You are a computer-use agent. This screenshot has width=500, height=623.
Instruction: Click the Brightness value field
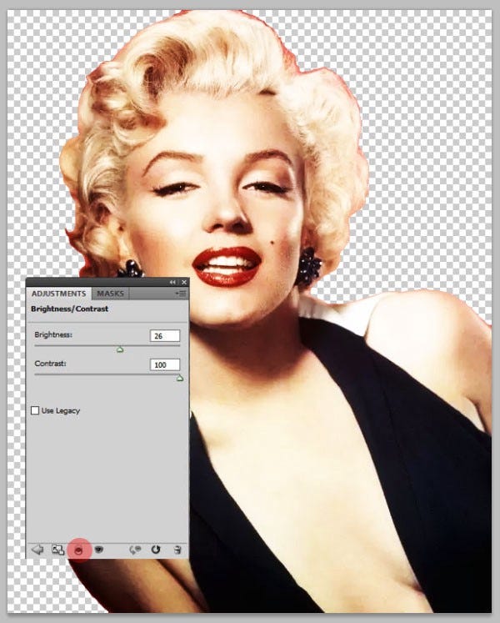pos(165,336)
